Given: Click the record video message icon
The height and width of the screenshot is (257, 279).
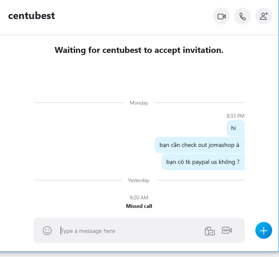Looking at the screenshot, I should 227,230.
